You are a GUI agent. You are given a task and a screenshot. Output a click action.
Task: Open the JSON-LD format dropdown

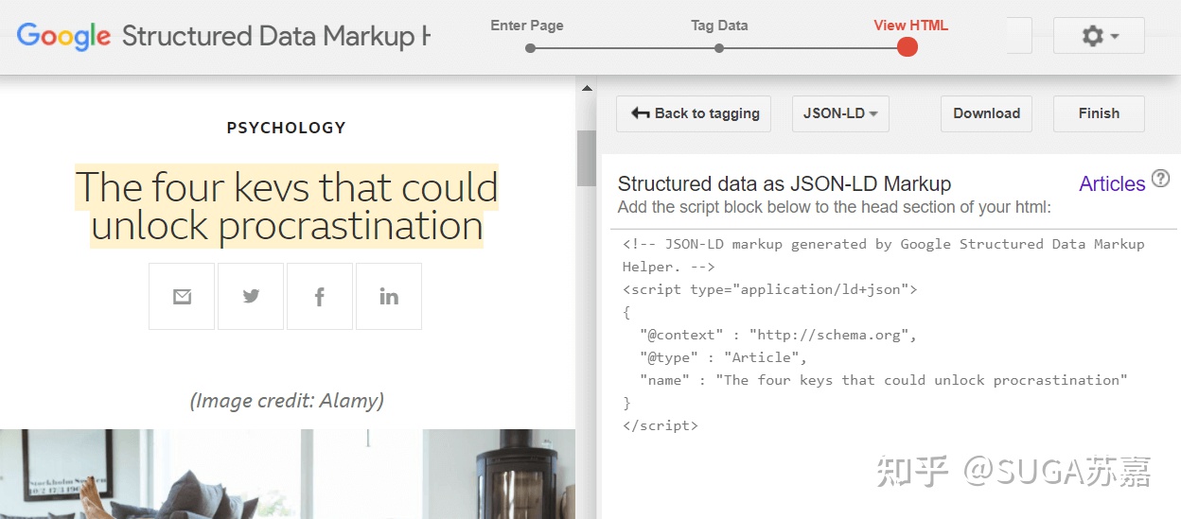840,113
